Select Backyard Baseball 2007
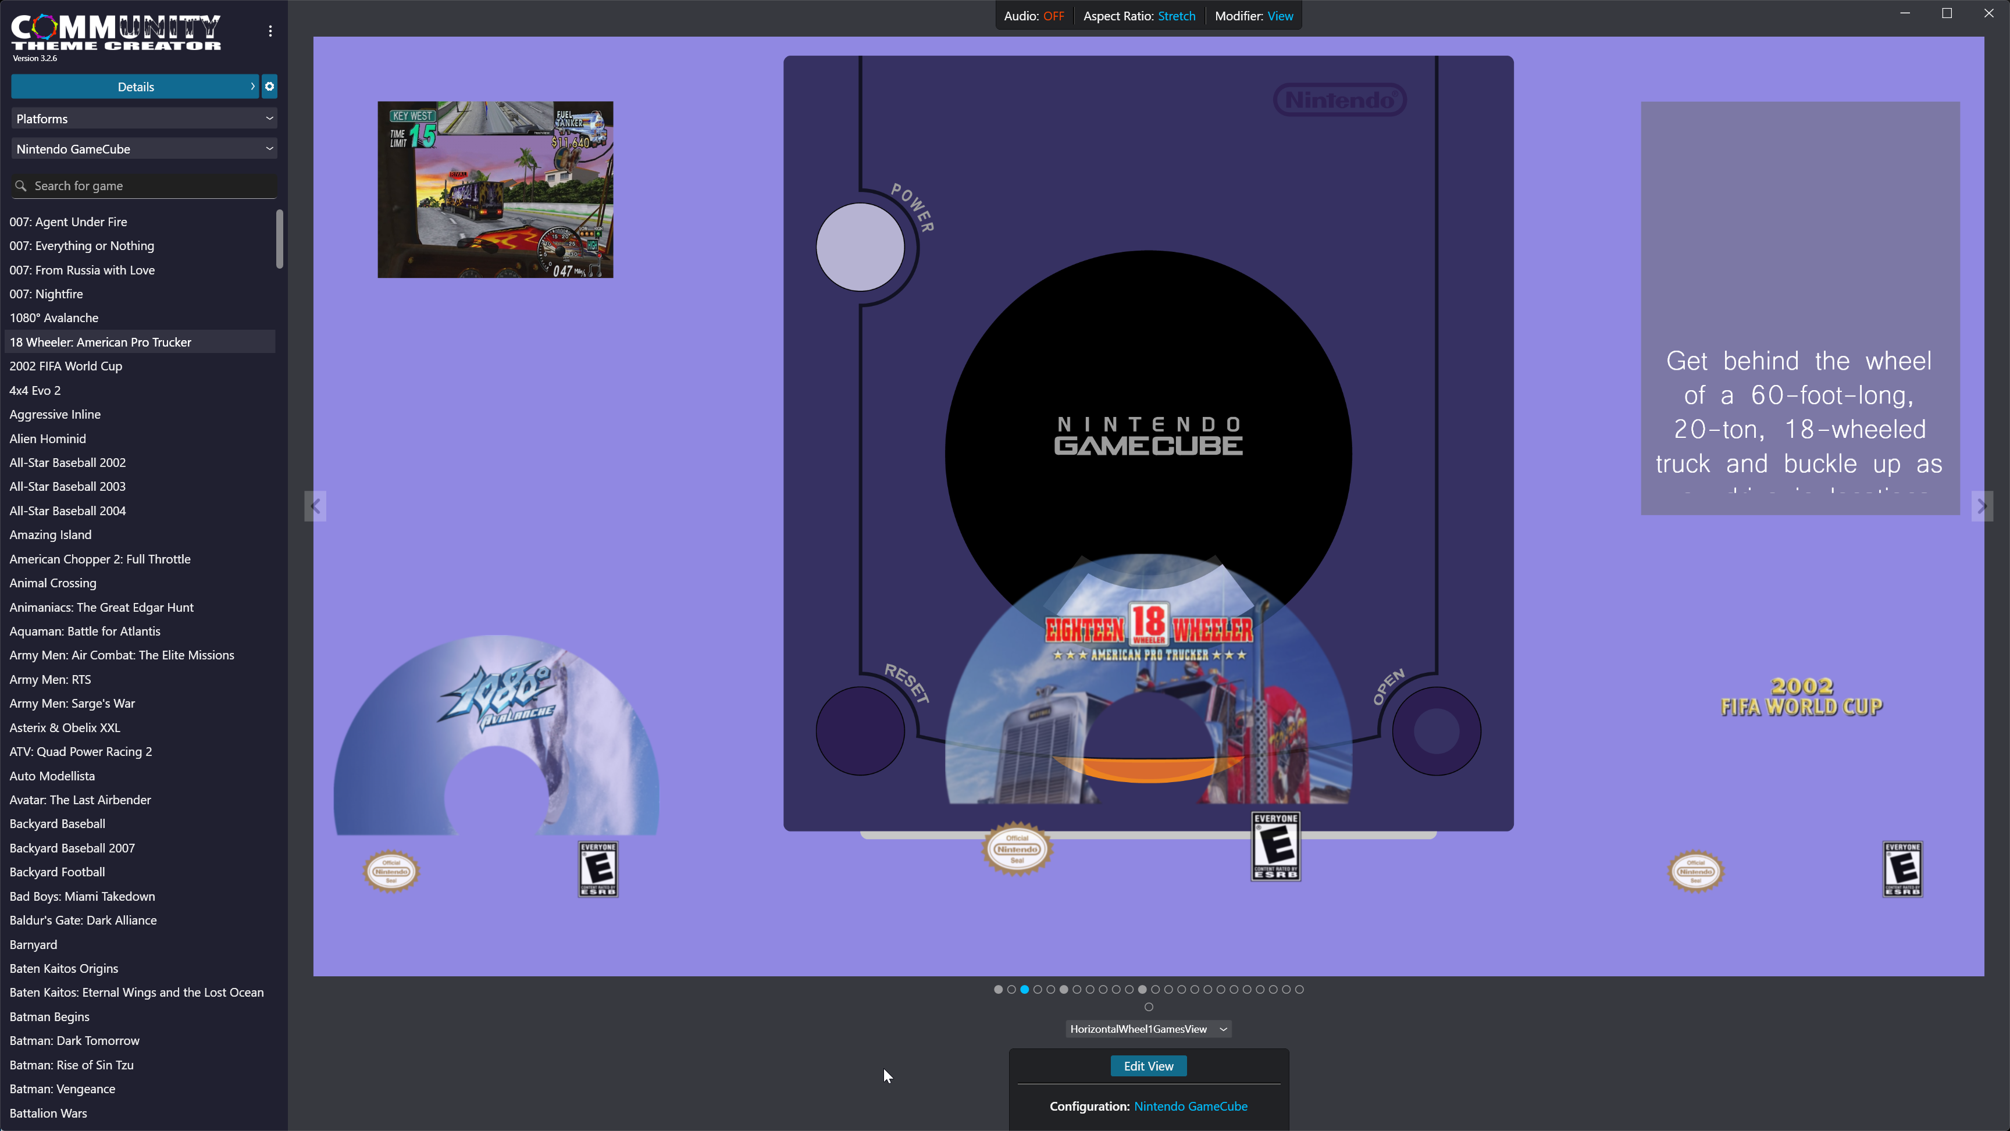The height and width of the screenshot is (1131, 2010). pos(140,848)
